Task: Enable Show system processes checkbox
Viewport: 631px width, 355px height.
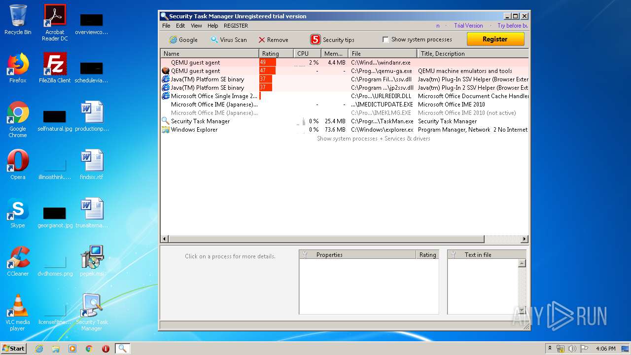Action: point(386,39)
